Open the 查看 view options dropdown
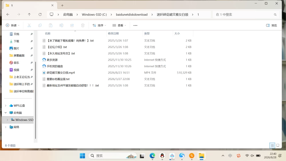Viewport: 286px width, 161px height. [x=119, y=25]
